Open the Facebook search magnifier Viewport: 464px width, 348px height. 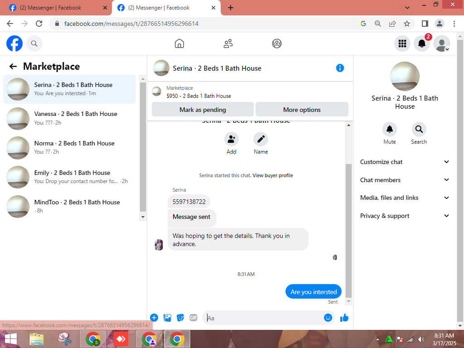pos(34,43)
